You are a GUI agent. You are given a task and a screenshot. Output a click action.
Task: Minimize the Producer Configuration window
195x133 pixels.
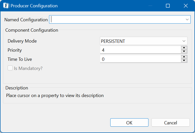[x=150, y=6]
